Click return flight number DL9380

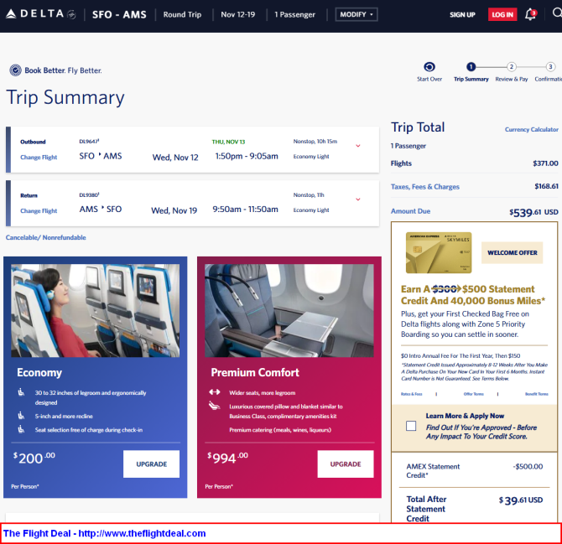click(x=89, y=195)
